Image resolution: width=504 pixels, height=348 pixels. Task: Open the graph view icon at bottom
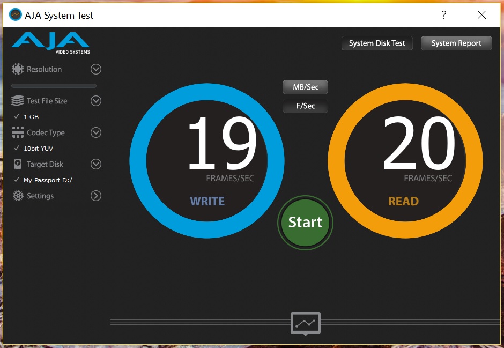[x=306, y=323]
